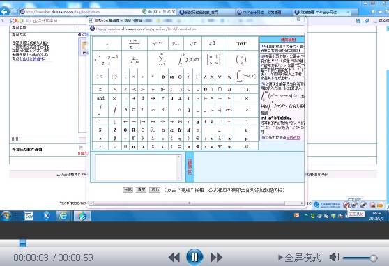Click the 完成 button below the editor
This screenshot has width=389, height=266.
pos(128,190)
